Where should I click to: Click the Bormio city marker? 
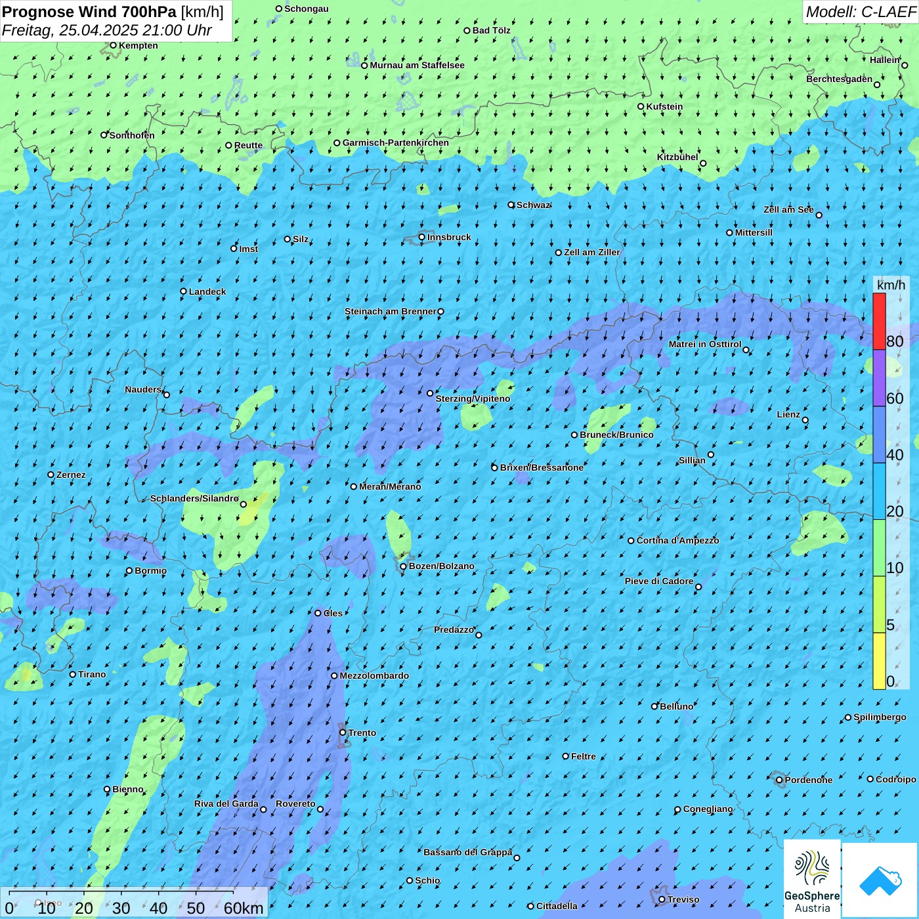tap(129, 571)
